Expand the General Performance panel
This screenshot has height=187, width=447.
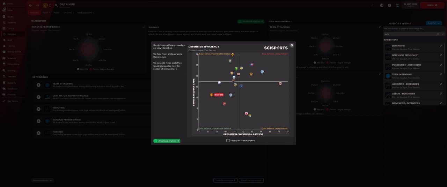click(144, 27)
